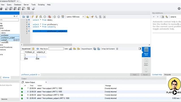Click the create new view icon
The height and width of the screenshot is (102, 181).
coord(15,8)
